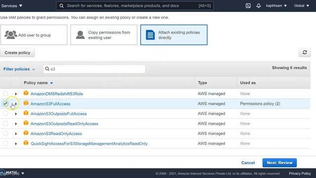The height and width of the screenshot is (178, 316).
Task: Check the AmazonDMSRedshiftS3Role checkbox
Action: (x=5, y=93)
